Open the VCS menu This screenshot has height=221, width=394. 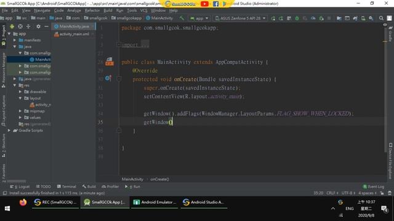pyautogui.click(x=143, y=10)
